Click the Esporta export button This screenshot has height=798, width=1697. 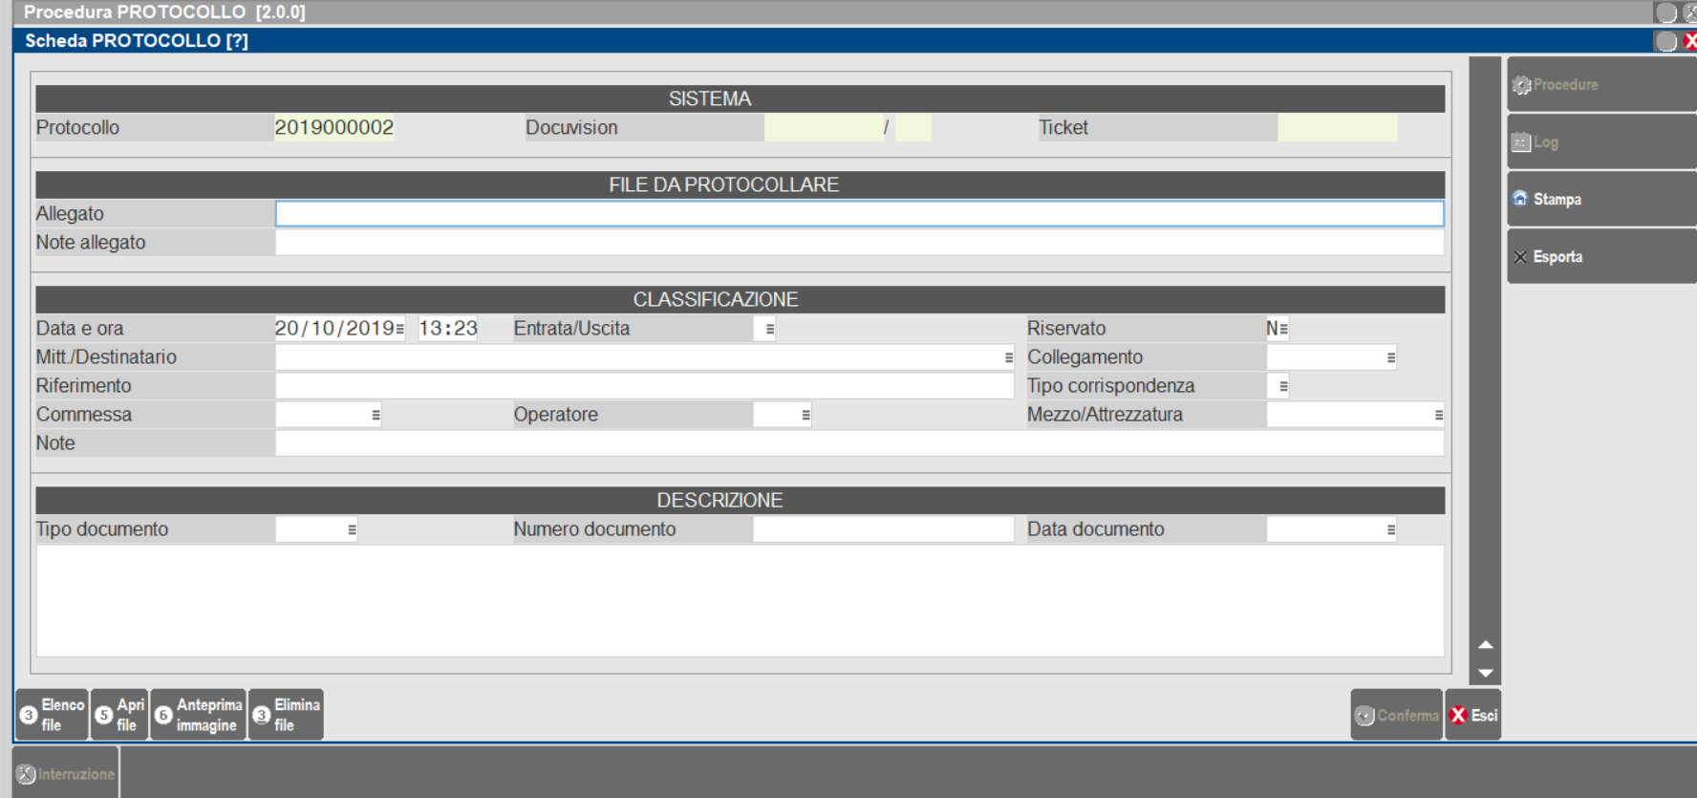click(x=1600, y=256)
